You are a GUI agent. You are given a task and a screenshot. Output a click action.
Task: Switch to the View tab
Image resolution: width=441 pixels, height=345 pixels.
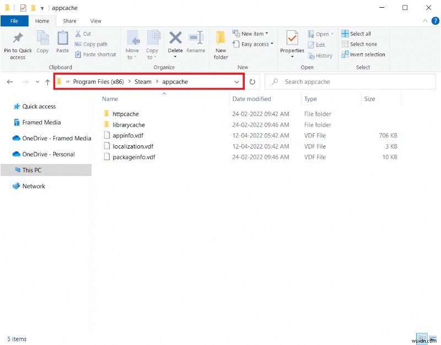96,21
